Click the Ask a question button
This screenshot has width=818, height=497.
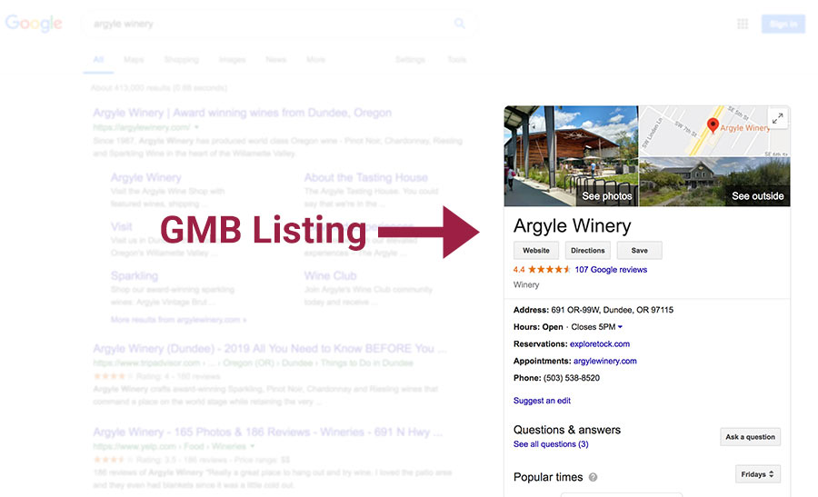(750, 437)
